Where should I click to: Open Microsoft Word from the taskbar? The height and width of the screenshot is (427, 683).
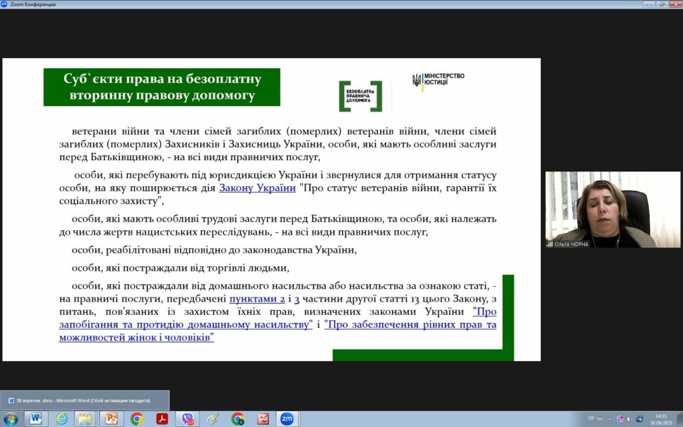pyautogui.click(x=36, y=418)
